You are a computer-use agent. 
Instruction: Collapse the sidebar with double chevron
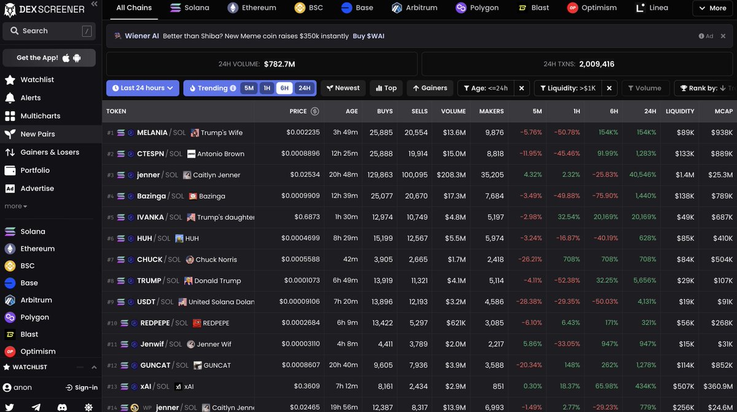[93, 4]
